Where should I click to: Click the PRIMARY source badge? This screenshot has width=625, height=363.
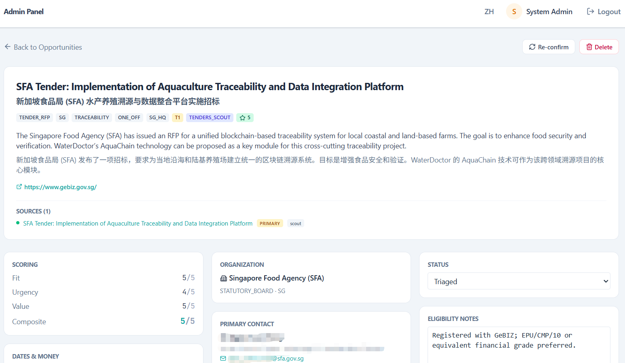click(270, 224)
